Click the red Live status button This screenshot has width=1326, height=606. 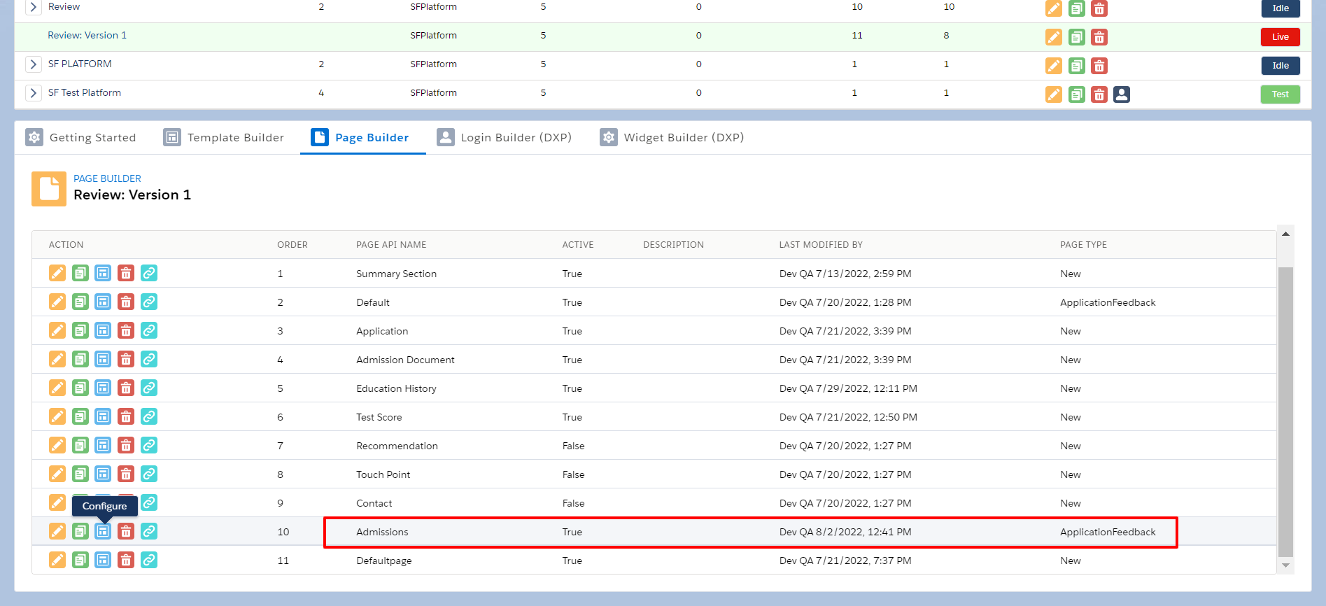pos(1280,37)
